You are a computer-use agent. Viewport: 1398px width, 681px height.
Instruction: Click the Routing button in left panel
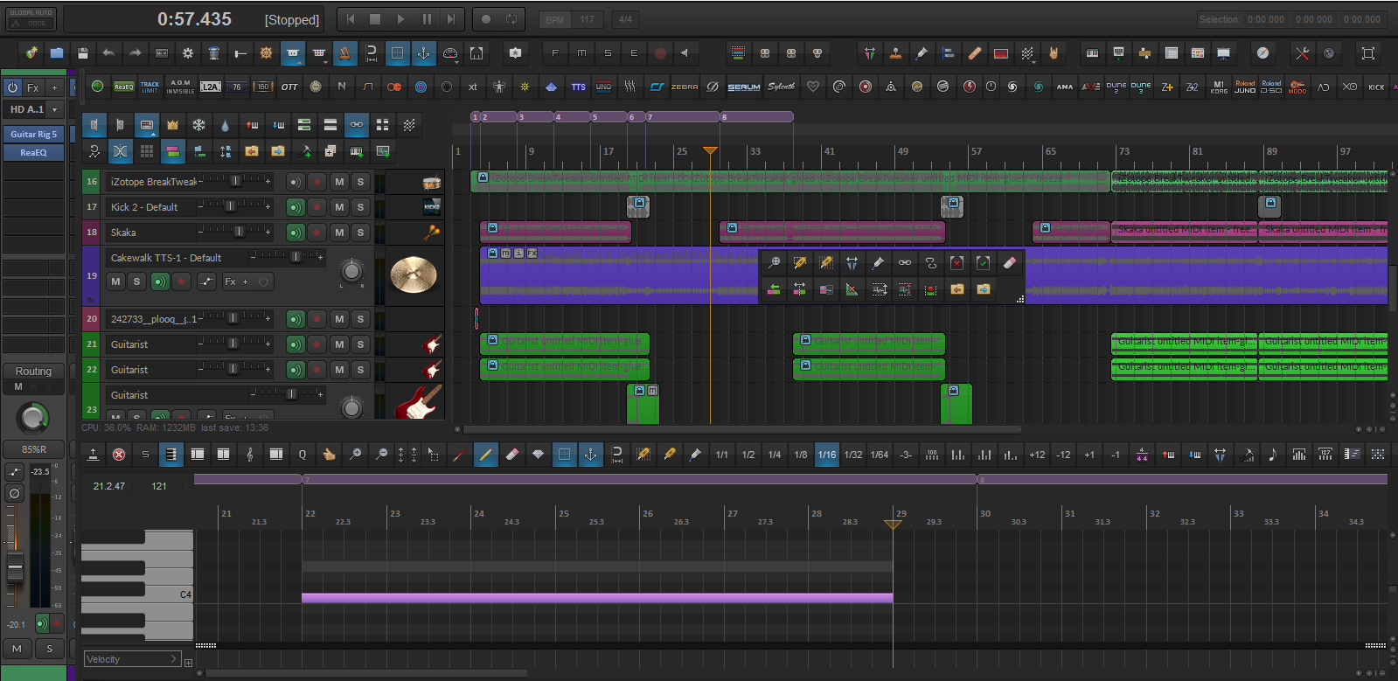click(x=33, y=372)
